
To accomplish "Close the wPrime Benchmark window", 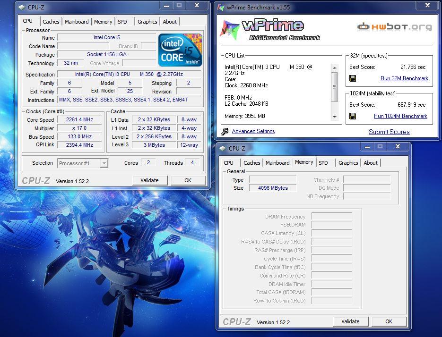I will 427,5.
